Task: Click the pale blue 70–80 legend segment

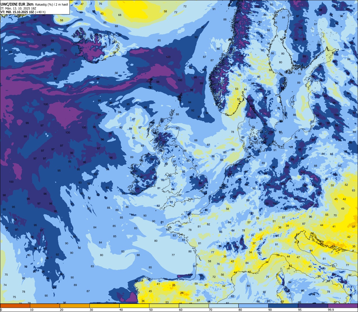Action: tap(223, 306)
